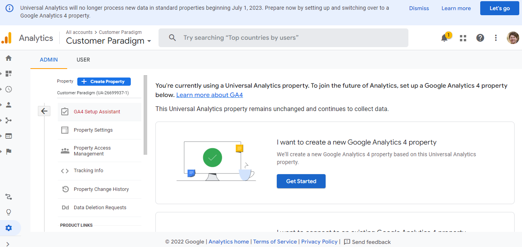Open the Discover lightbulb icon
The width and height of the screenshot is (522, 247).
pos(9,212)
